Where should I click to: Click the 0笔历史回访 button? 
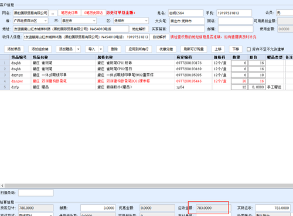click(93, 13)
